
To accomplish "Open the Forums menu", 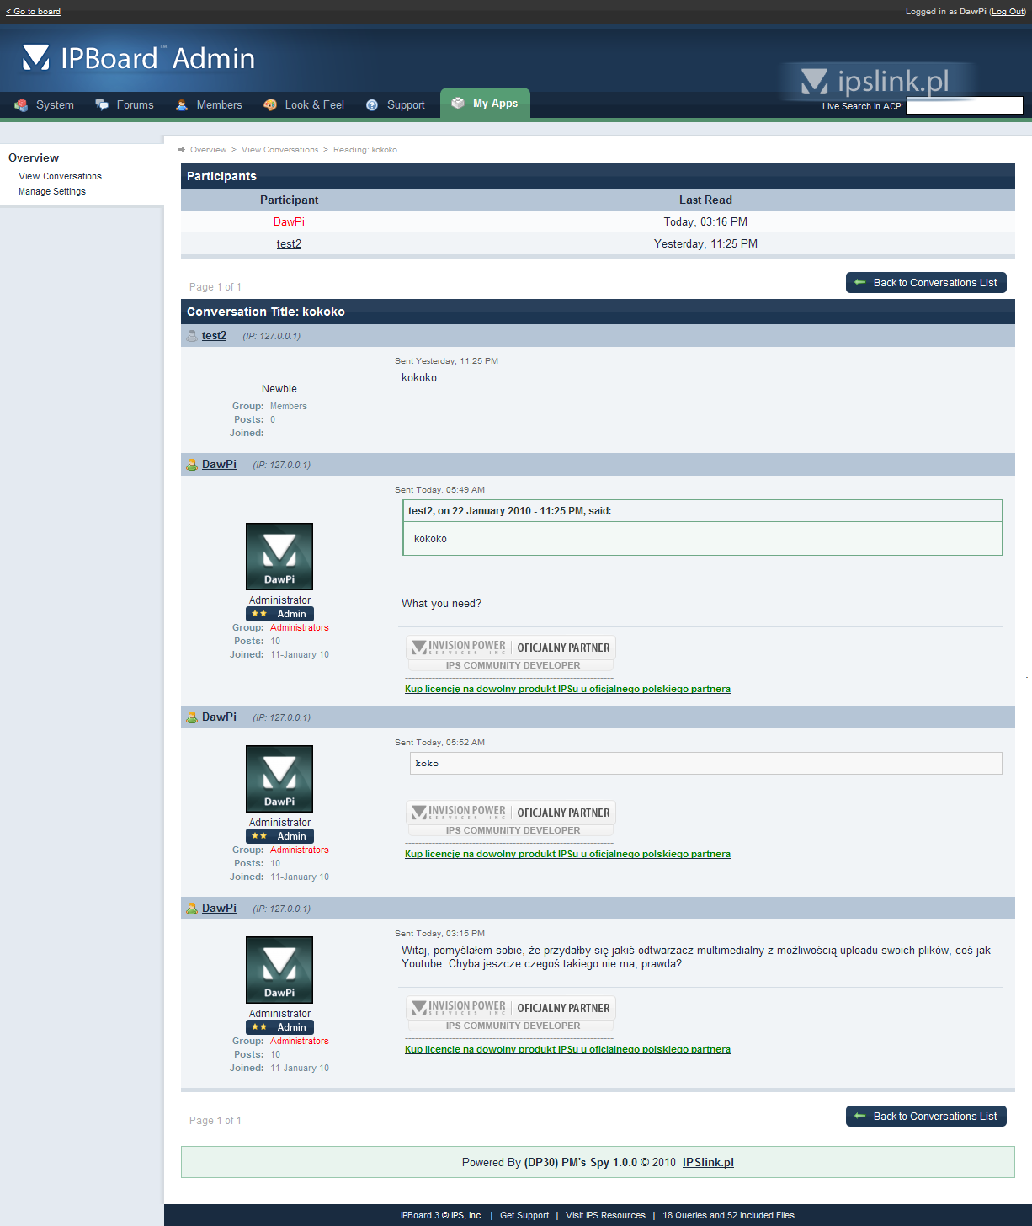I will tap(135, 105).
